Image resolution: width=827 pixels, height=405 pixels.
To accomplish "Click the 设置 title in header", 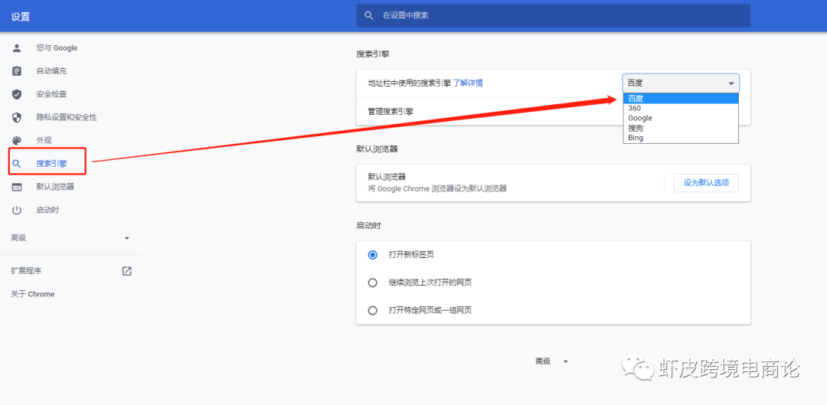I will pyautogui.click(x=21, y=17).
